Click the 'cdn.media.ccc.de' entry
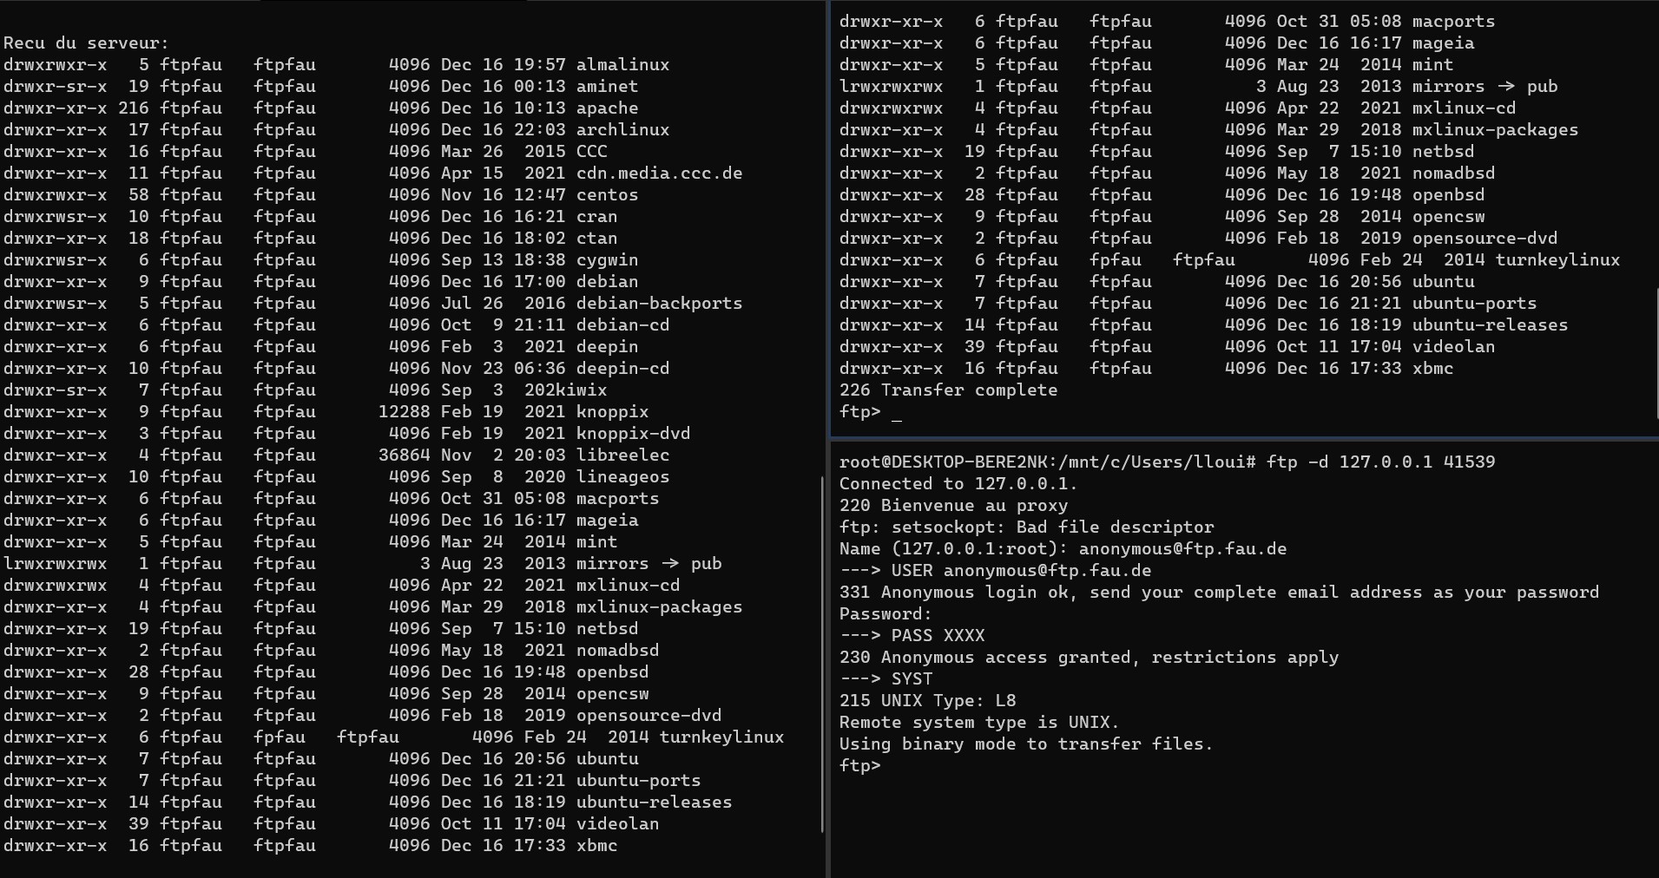 click(x=659, y=174)
